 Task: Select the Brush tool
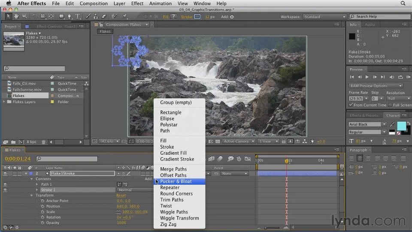click(x=88, y=16)
